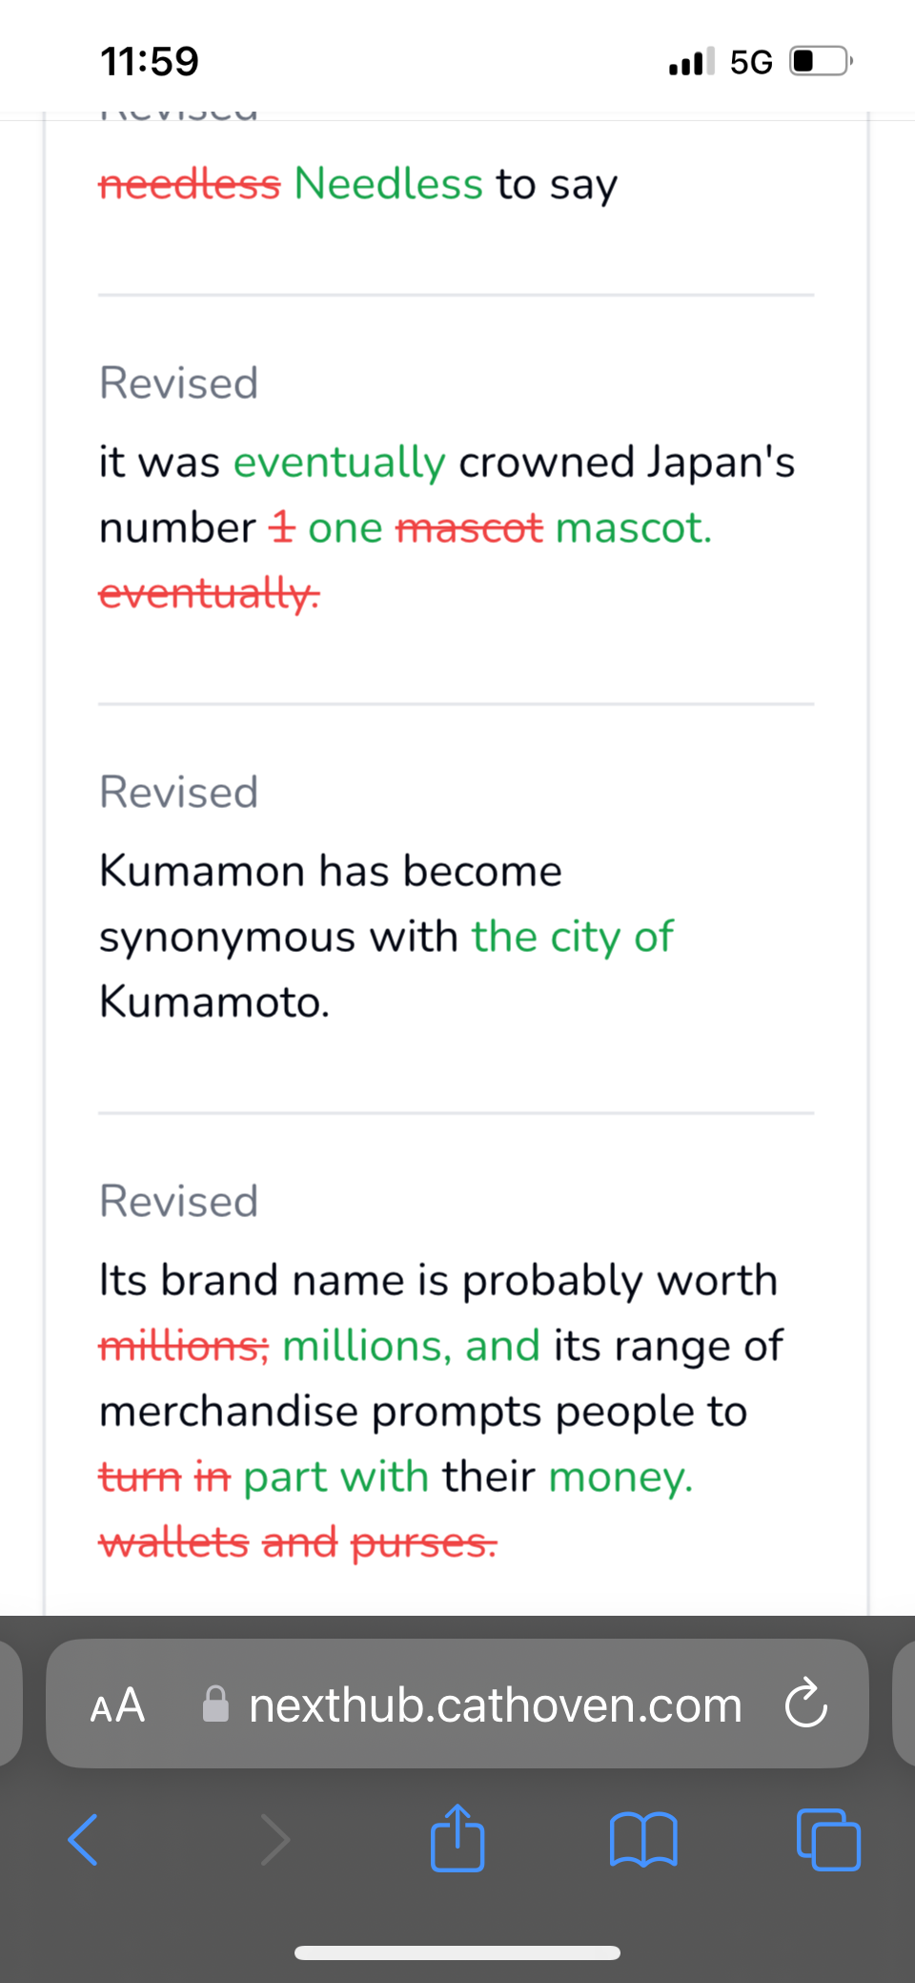
Task: Tap the cellular signal bars icon
Action: (691, 63)
